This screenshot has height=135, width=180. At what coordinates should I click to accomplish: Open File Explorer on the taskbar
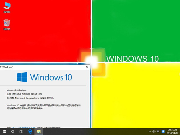pos(39,131)
